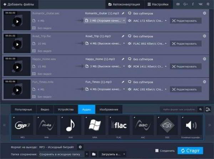Choose the FLAC output format

point(119,125)
